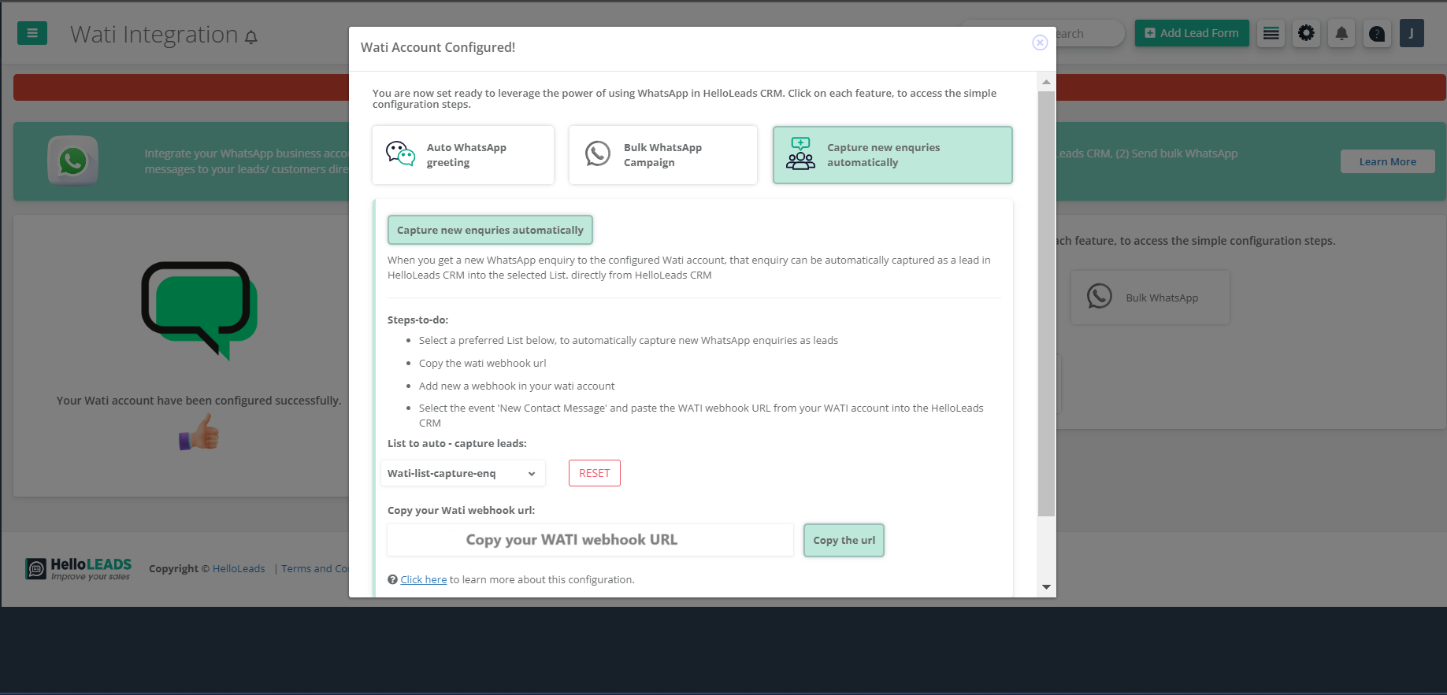Click the question mark help icon in dialog
Image resolution: width=1447 pixels, height=695 pixels.
(392, 579)
